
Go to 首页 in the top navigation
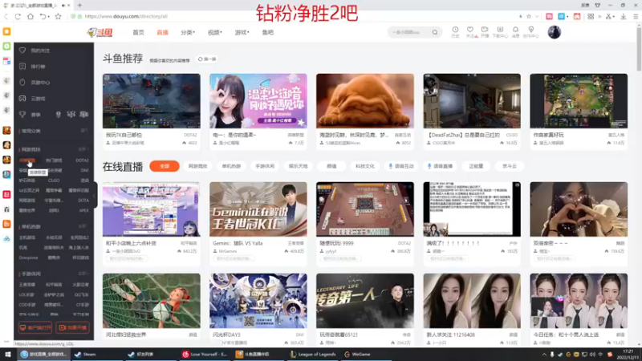coord(138,32)
